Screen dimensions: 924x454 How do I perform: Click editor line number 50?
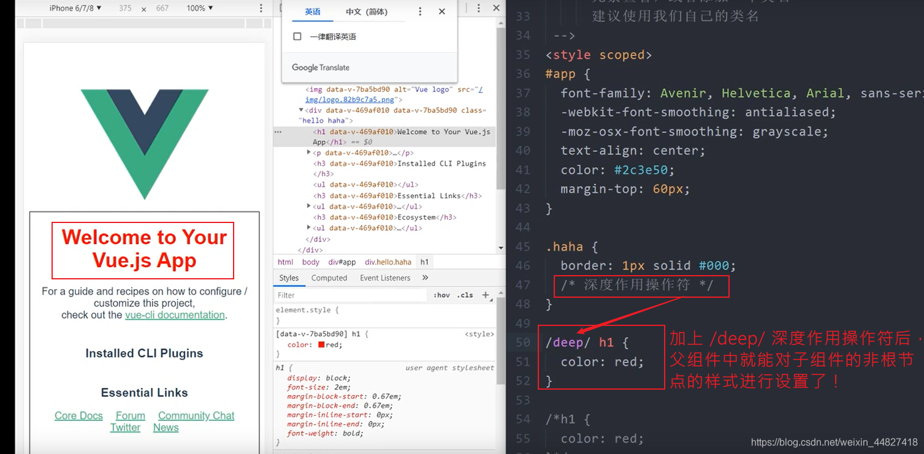coord(522,342)
